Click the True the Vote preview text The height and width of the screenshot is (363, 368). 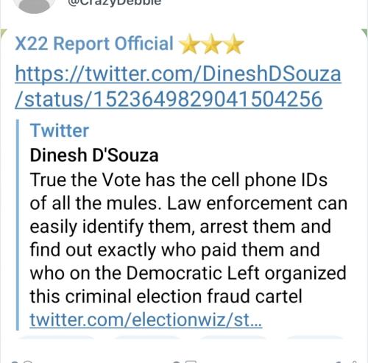tap(188, 238)
